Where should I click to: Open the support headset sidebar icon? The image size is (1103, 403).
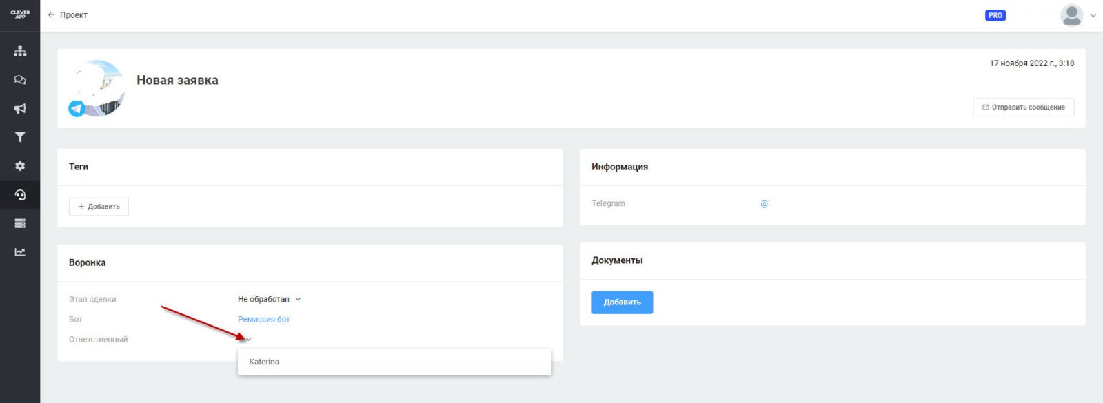pyautogui.click(x=20, y=195)
